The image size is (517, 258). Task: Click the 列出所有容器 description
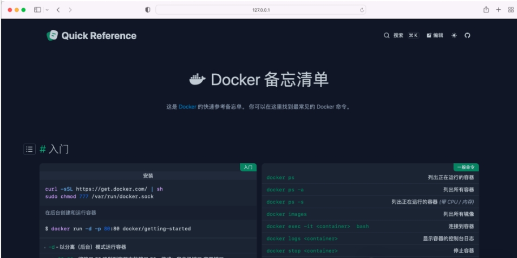[x=459, y=190]
